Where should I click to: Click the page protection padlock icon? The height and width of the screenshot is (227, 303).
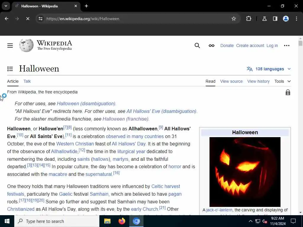tap(288, 92)
